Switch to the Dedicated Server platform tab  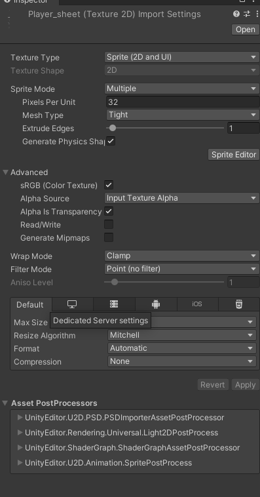click(114, 304)
